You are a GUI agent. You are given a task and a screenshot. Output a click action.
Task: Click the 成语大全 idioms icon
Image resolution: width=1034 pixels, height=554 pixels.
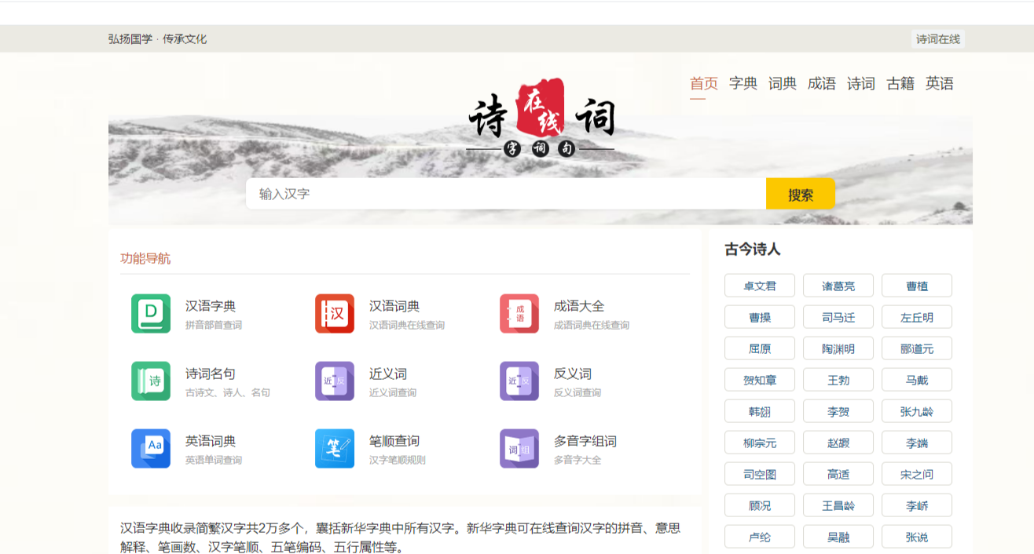519,312
